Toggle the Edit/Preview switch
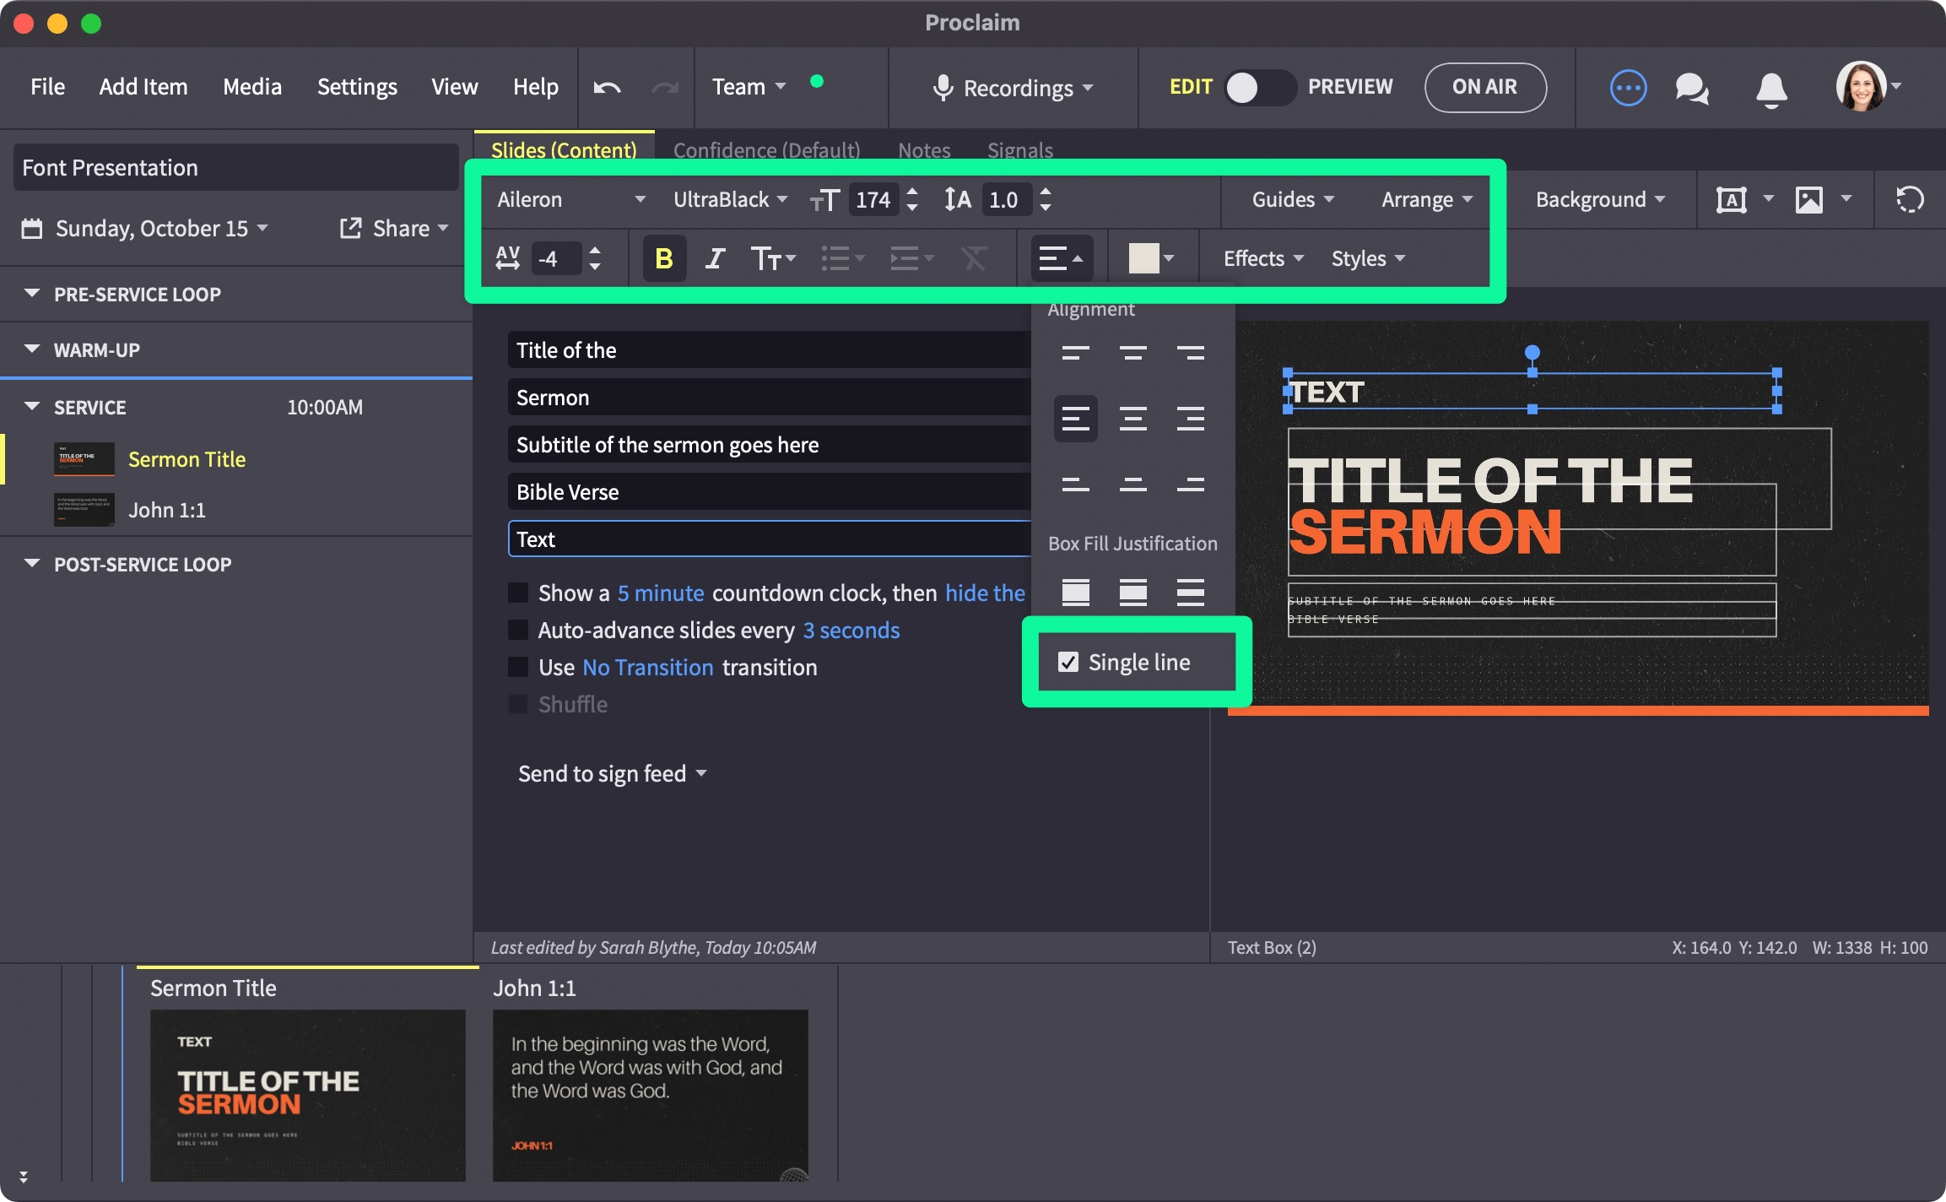This screenshot has height=1202, width=1946. click(x=1259, y=87)
